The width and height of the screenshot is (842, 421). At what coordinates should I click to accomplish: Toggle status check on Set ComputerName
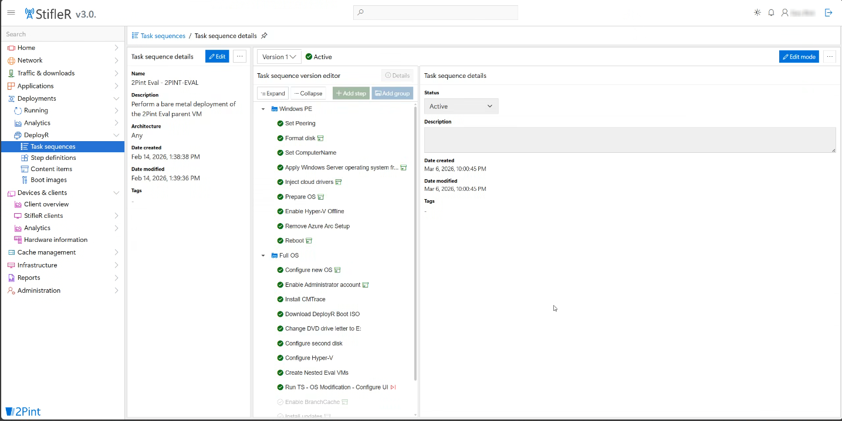pyautogui.click(x=280, y=153)
